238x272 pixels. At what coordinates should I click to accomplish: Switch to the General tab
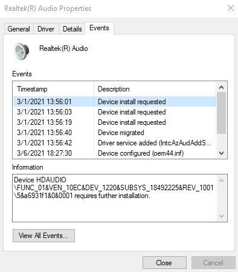[19, 29]
